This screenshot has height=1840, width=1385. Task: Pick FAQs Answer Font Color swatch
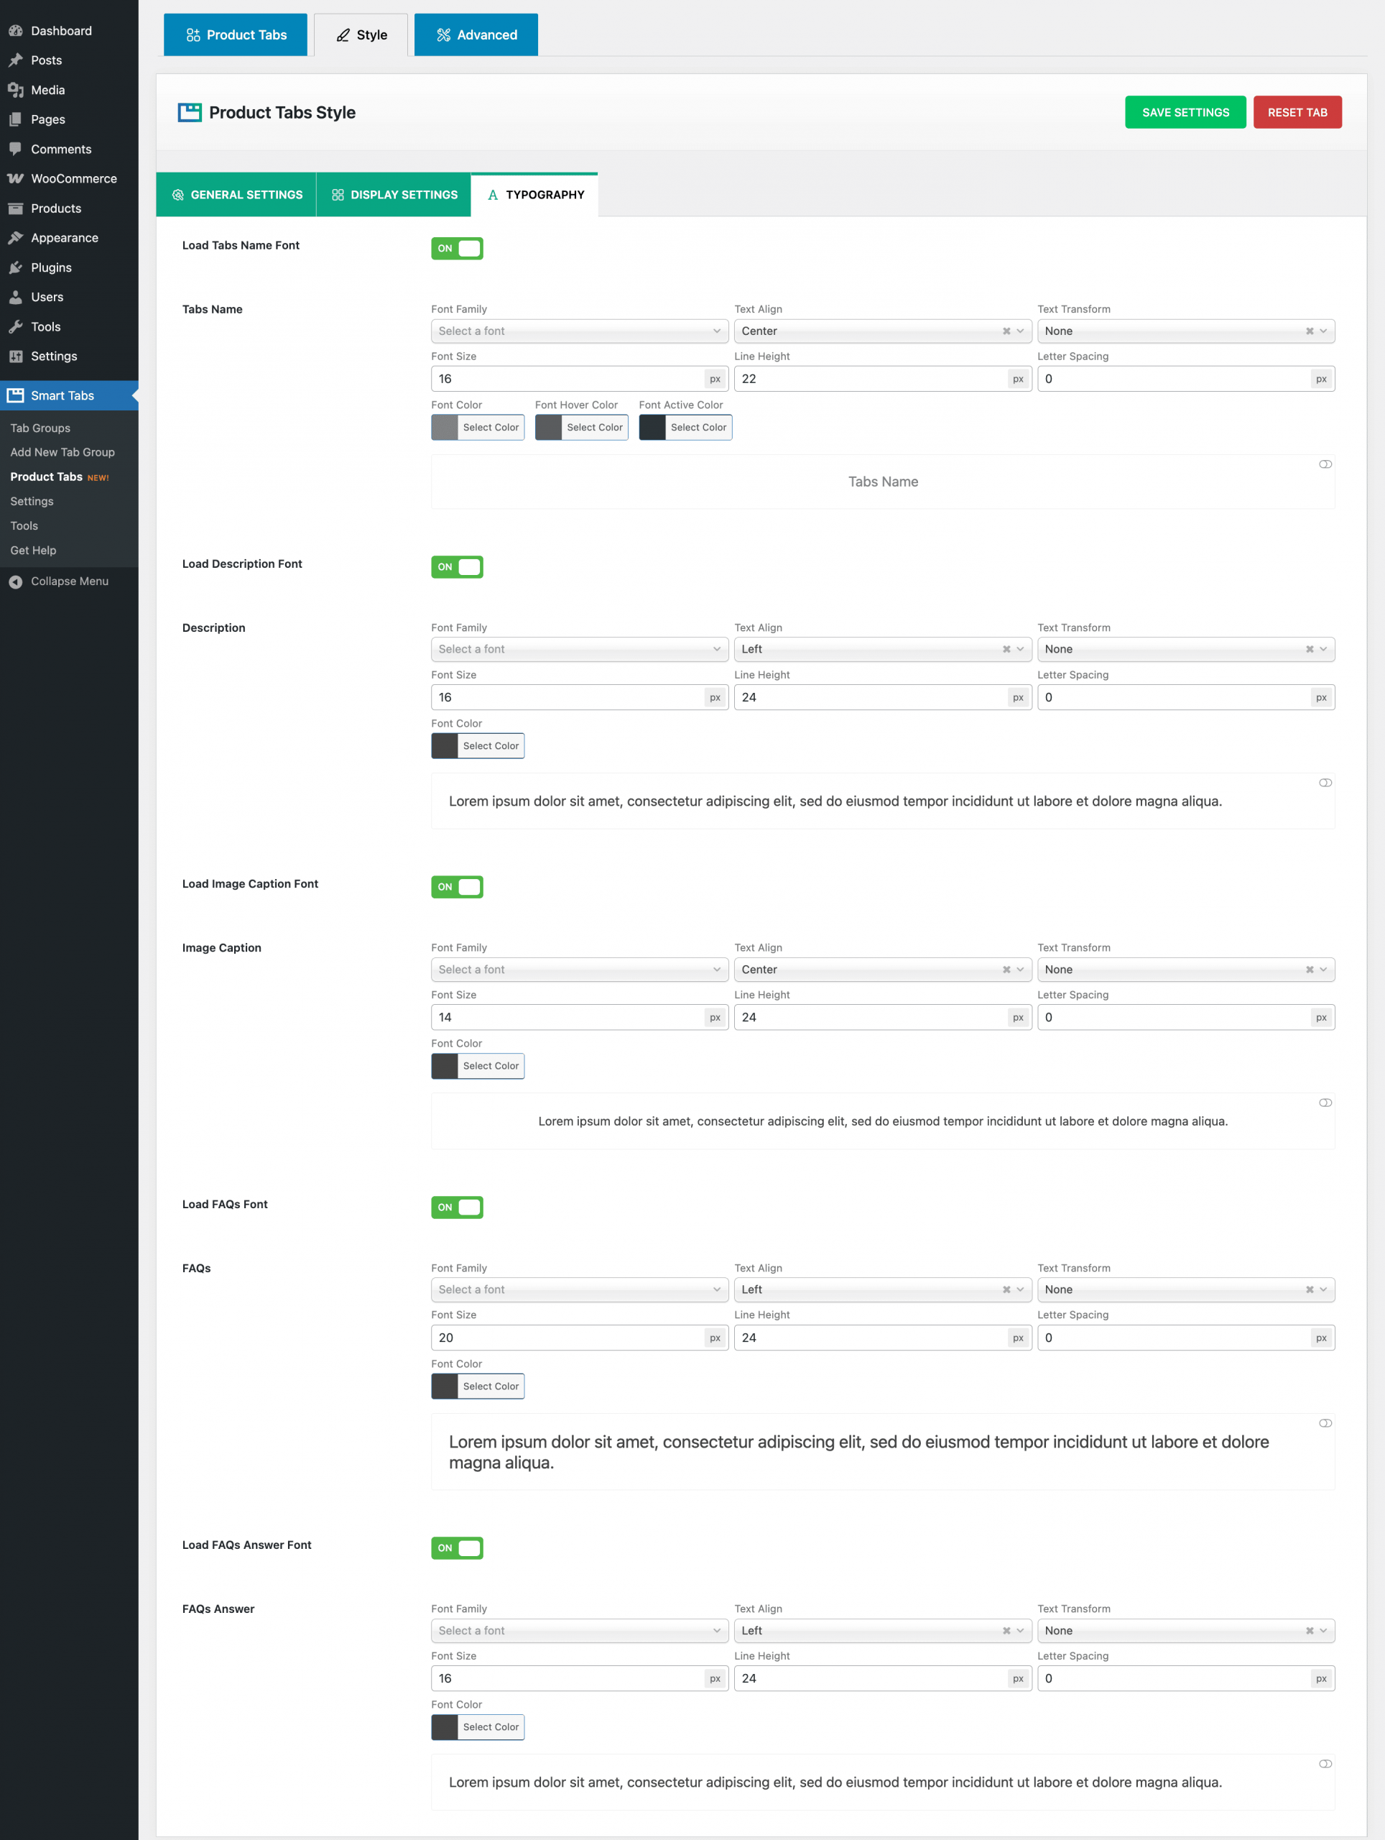[x=445, y=1727]
